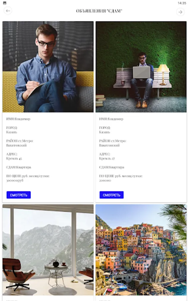This screenshot has width=188, height=301.
Task: Click СМОТРЕТЬ on the Кремль 45 listing
Action: (19, 195)
